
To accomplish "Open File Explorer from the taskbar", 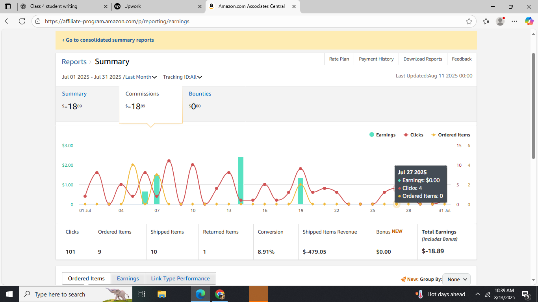I will [x=161, y=294].
